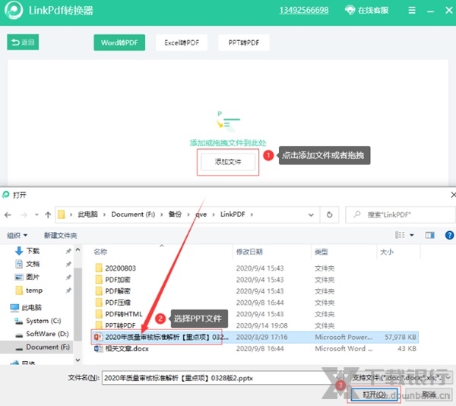Open the hamburger menu in title bar
The image size is (456, 406).
tap(412, 11)
